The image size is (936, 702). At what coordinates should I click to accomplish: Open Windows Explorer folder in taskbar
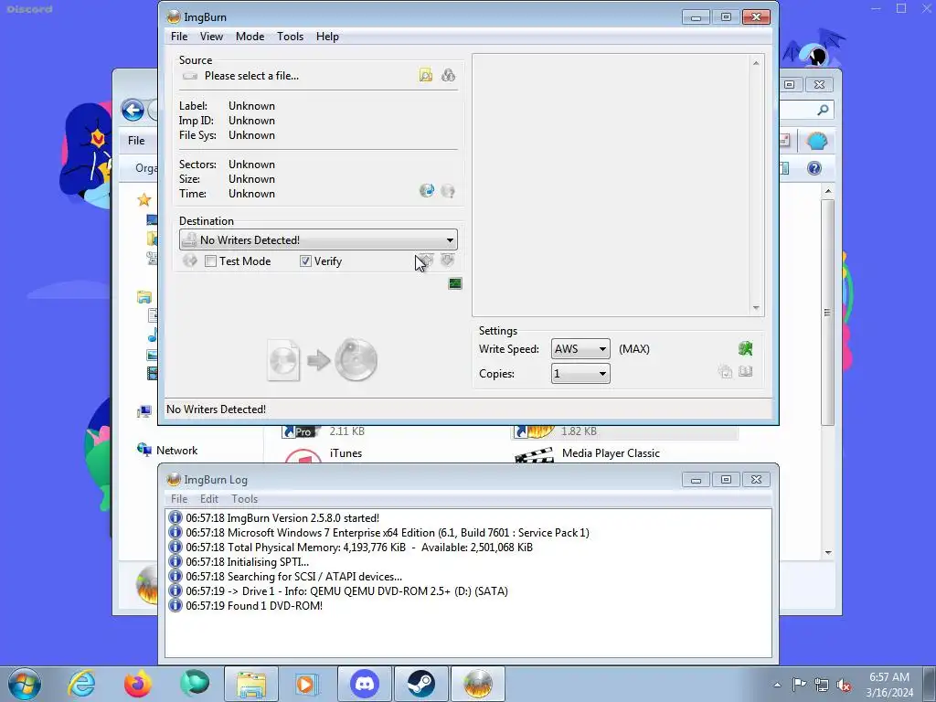tap(251, 684)
